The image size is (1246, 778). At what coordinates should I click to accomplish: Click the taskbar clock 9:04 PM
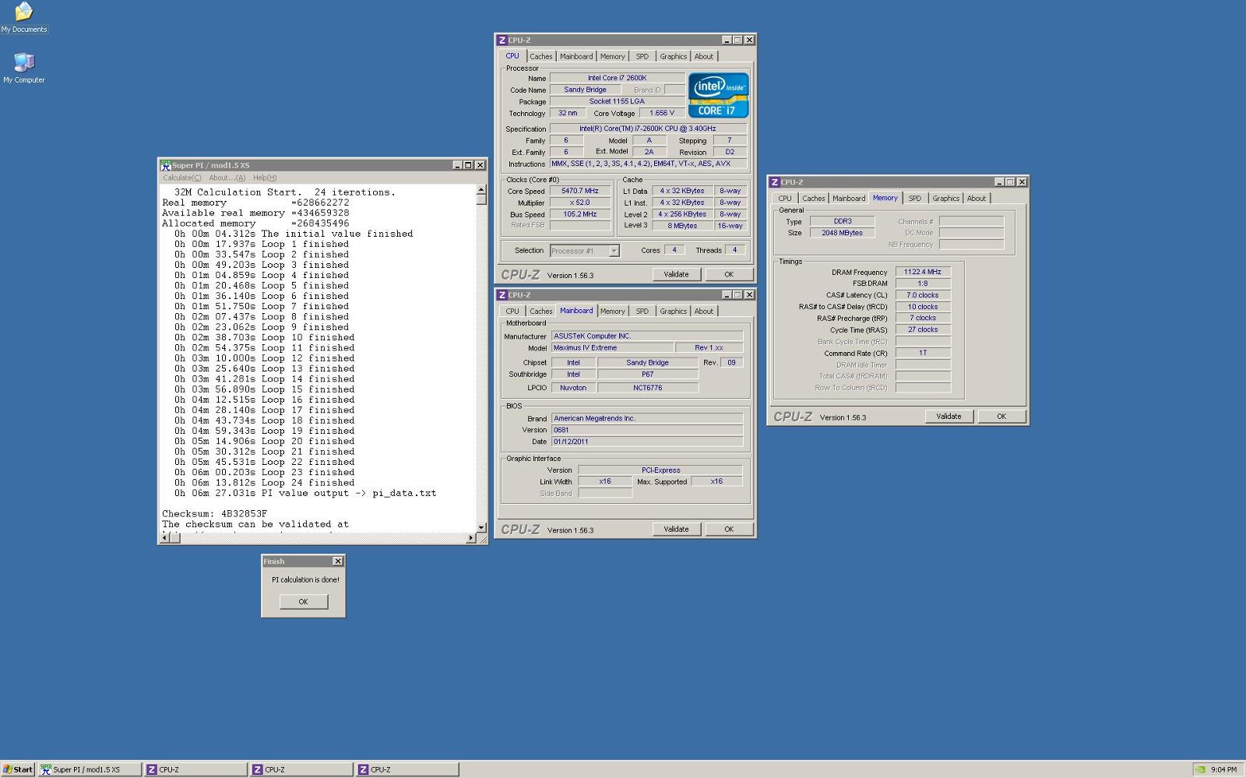click(1224, 769)
